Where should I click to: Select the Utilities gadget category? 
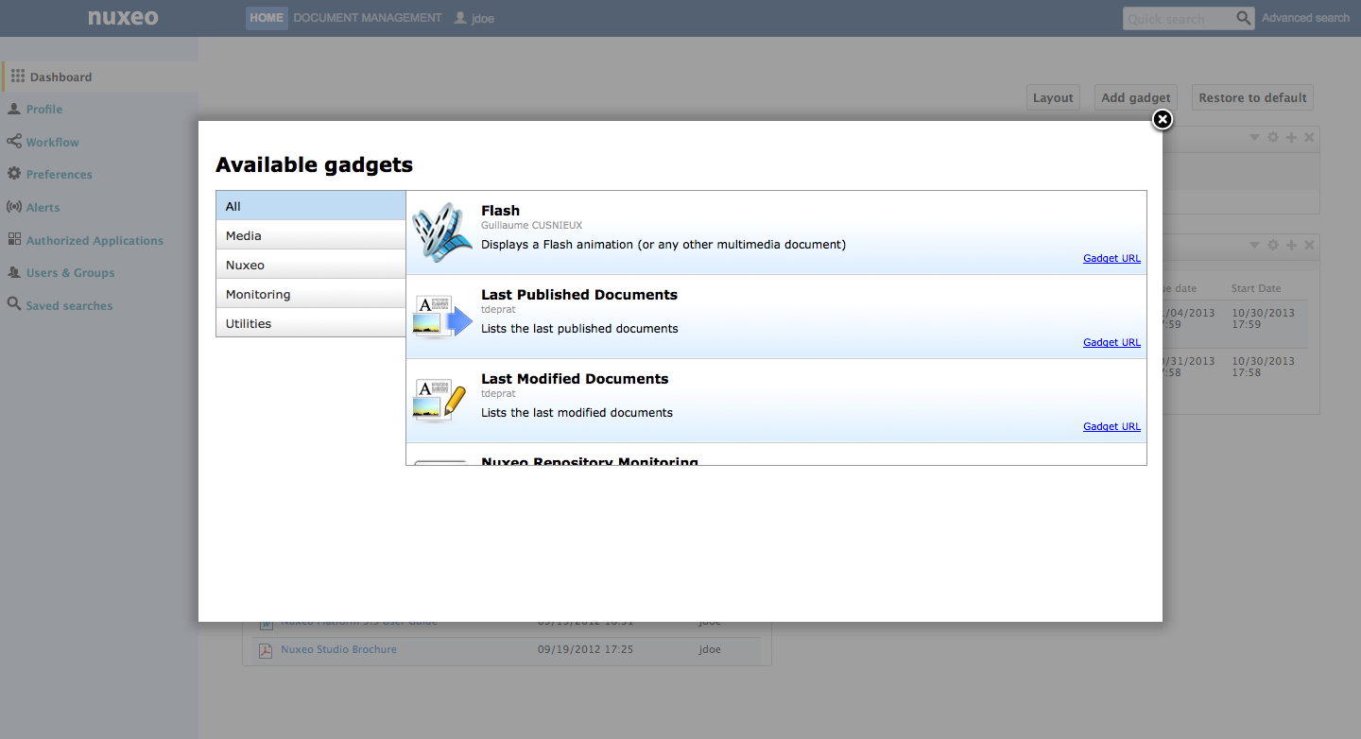click(x=311, y=323)
